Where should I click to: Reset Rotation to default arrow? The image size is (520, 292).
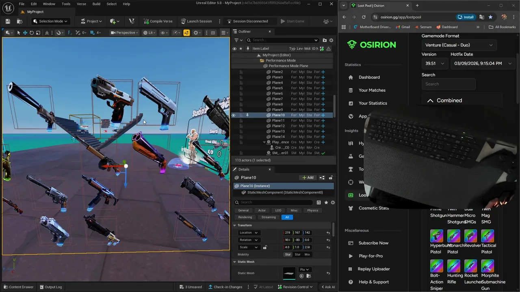tap(328, 240)
